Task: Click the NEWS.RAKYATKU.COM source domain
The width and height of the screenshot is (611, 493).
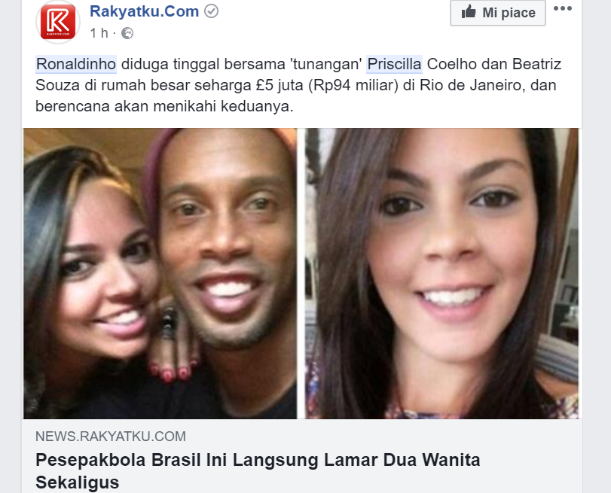Action: [111, 436]
